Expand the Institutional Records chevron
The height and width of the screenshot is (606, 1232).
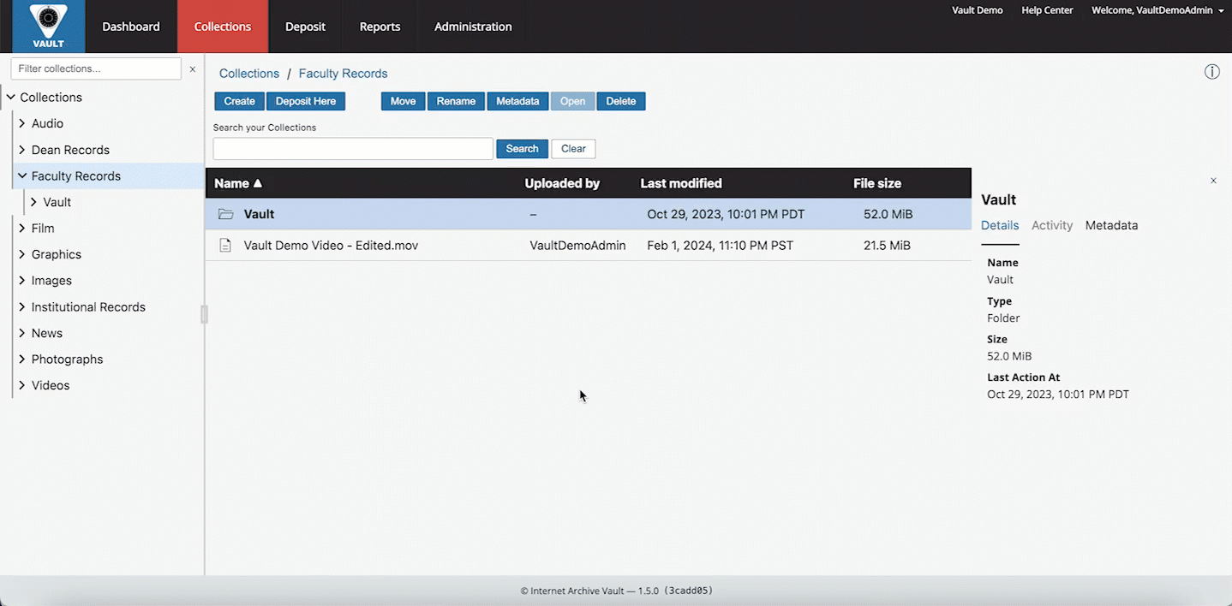tap(22, 307)
